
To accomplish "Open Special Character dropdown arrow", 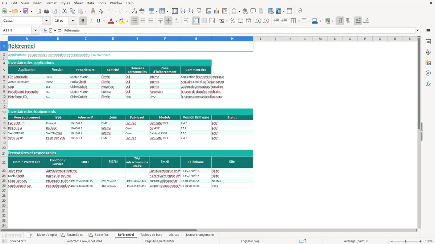I will pyautogui.click(x=239, y=11).
